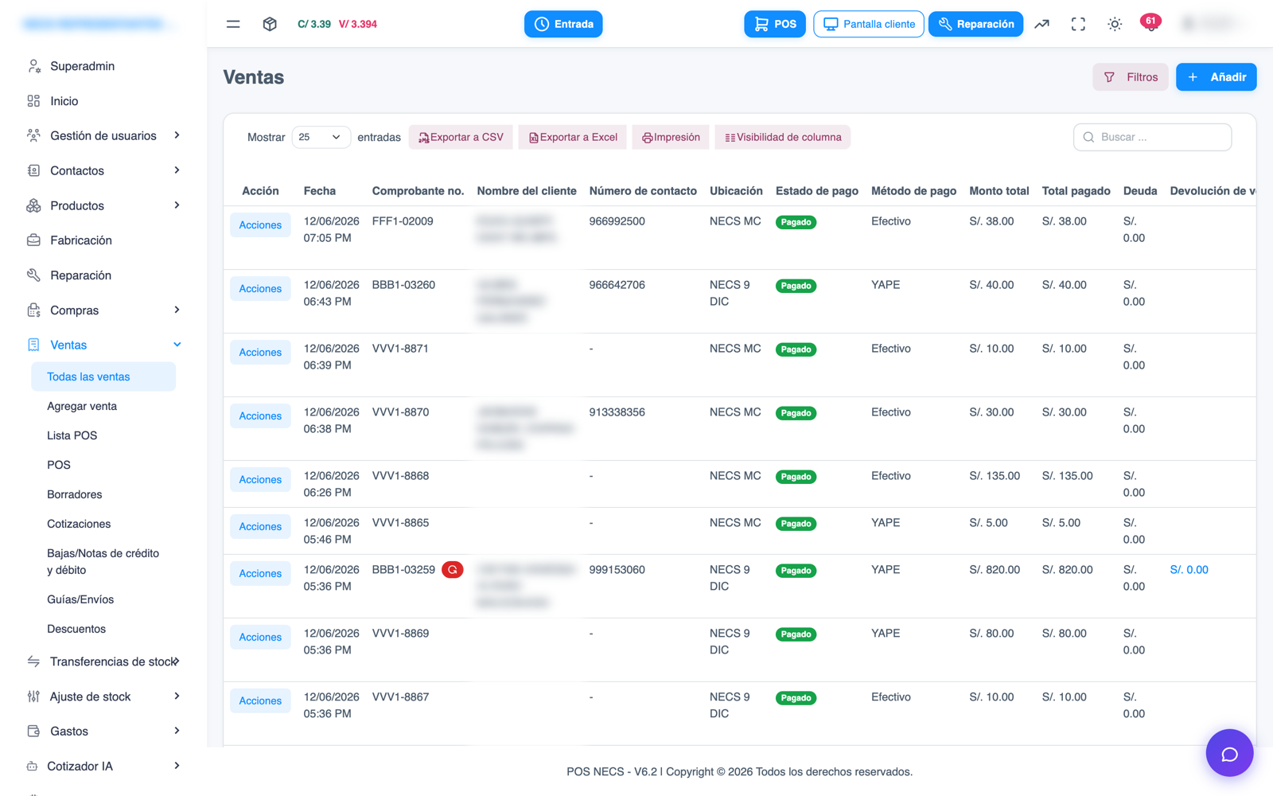Sort by the Fecha column header
The width and height of the screenshot is (1273, 796).
pyautogui.click(x=320, y=191)
